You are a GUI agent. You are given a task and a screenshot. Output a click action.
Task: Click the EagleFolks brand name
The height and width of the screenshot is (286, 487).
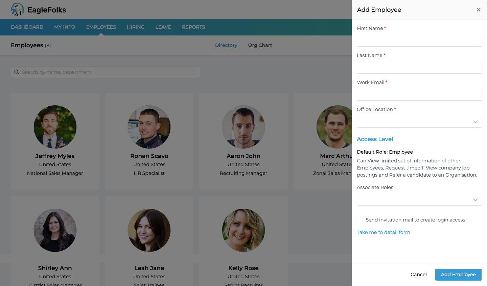(47, 10)
